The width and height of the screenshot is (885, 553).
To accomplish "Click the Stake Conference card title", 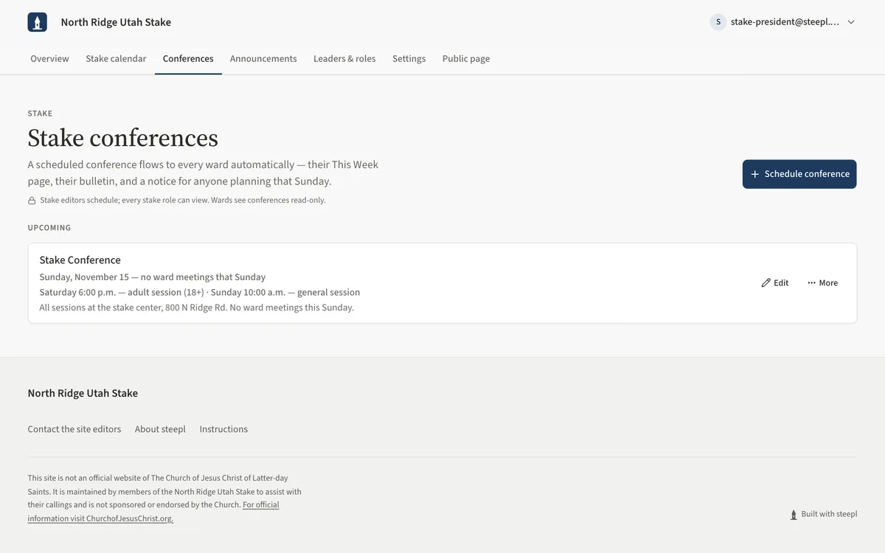I will pyautogui.click(x=80, y=260).
